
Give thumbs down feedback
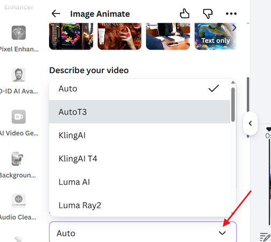coord(208,13)
